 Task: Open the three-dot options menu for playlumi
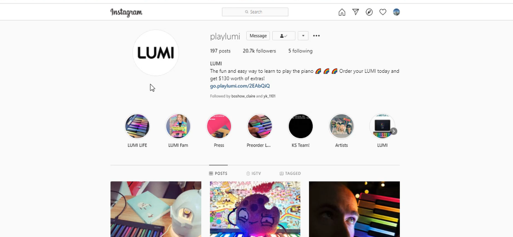click(x=317, y=36)
